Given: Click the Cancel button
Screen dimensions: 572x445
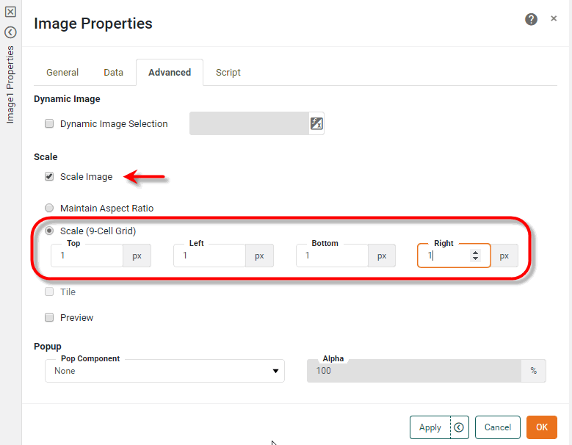Looking at the screenshot, I should pyautogui.click(x=497, y=427).
